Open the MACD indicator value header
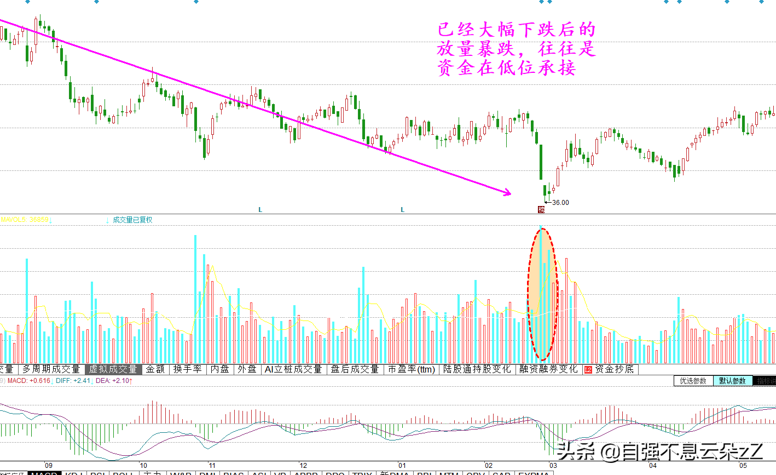The width and height of the screenshot is (776, 475). [28, 380]
